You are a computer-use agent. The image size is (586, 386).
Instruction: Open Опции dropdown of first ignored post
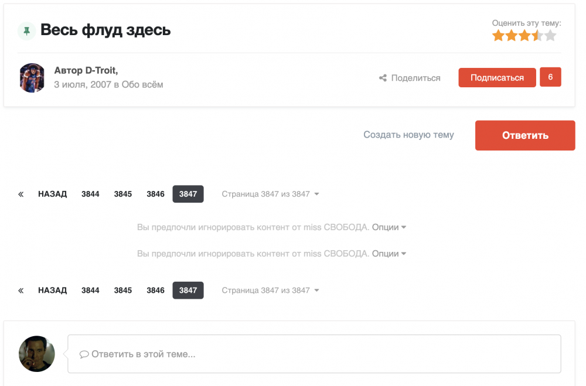point(389,227)
